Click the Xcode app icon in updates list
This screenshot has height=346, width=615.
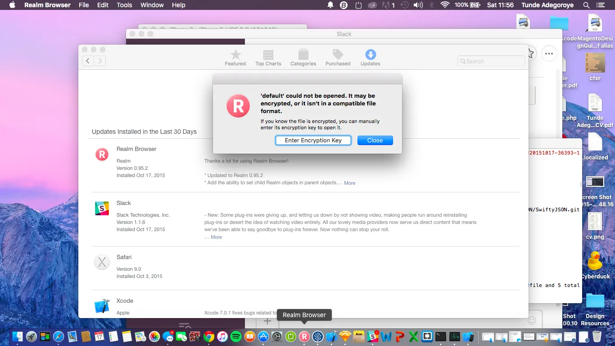(x=102, y=306)
